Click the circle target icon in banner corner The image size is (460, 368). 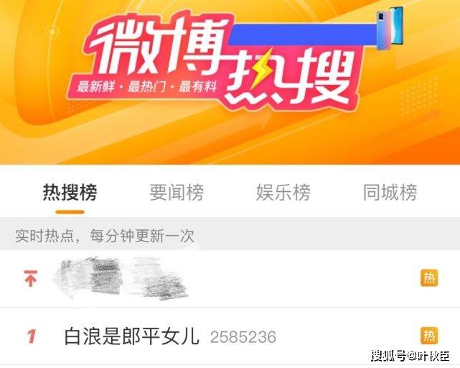(x=52, y=32)
